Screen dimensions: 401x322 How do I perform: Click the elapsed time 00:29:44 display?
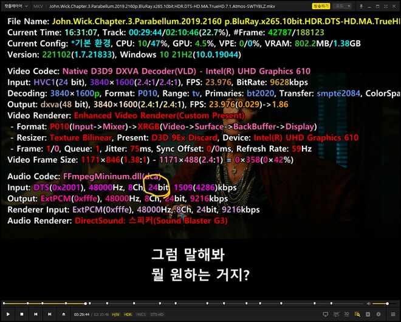[81, 315]
